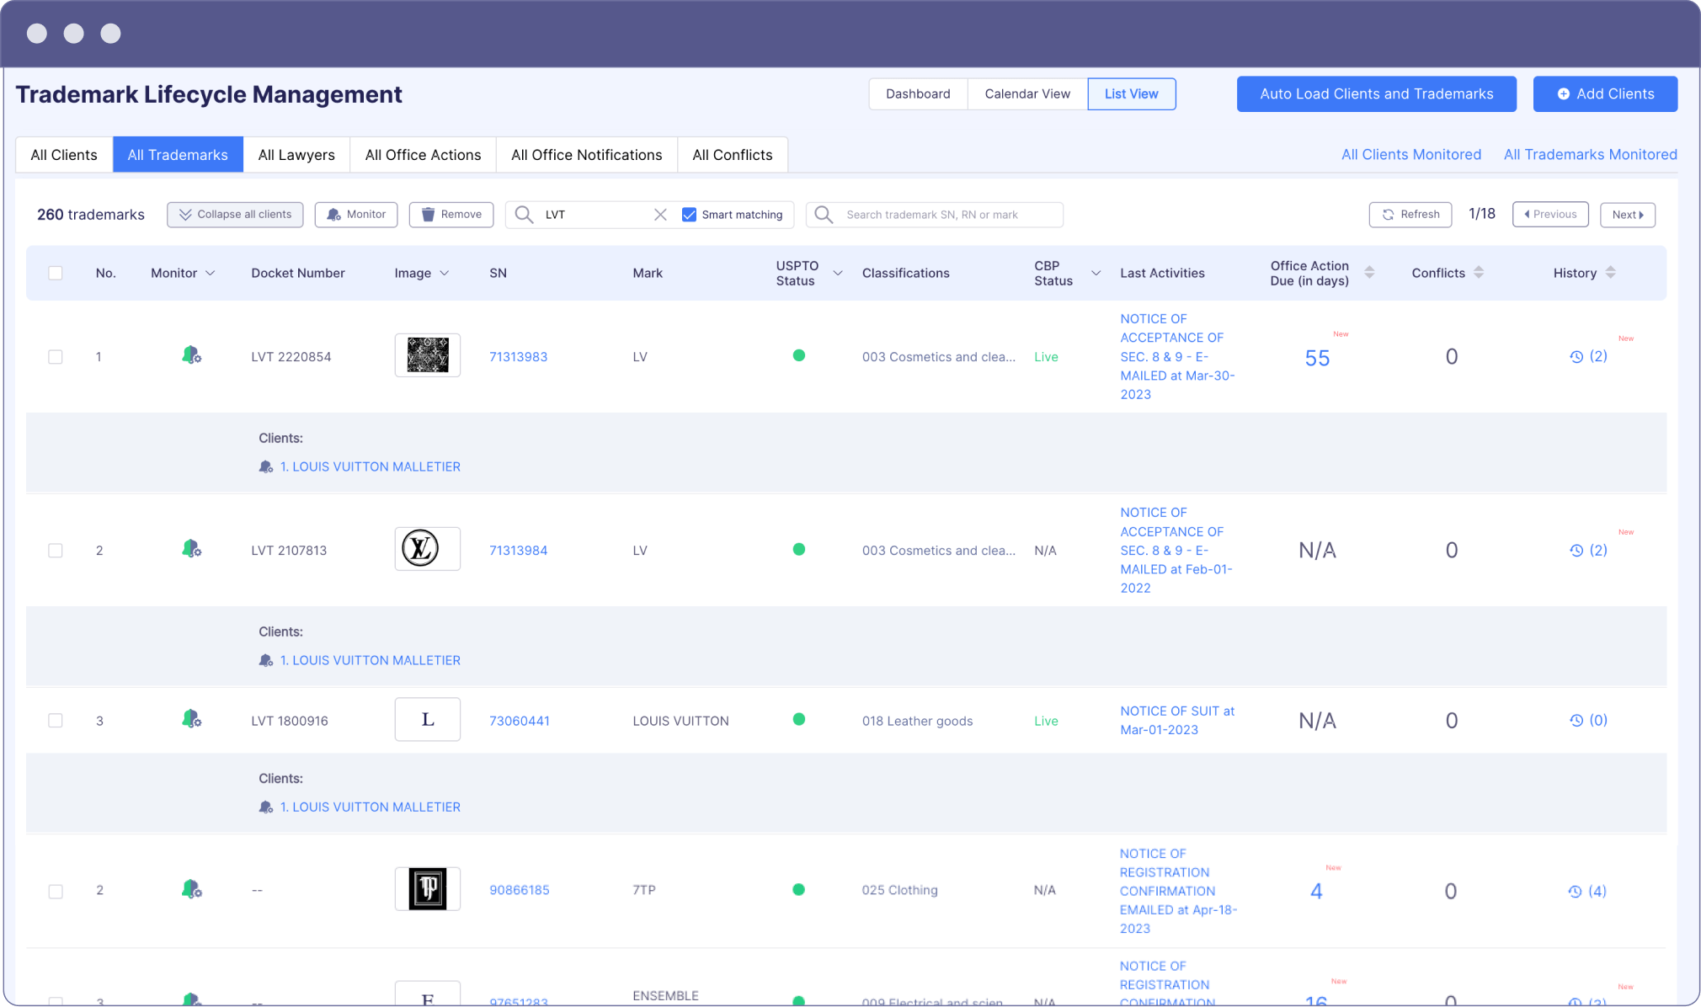Click the monitor bell icon for LVT 2220854
The height and width of the screenshot is (1007, 1701).
click(x=191, y=355)
